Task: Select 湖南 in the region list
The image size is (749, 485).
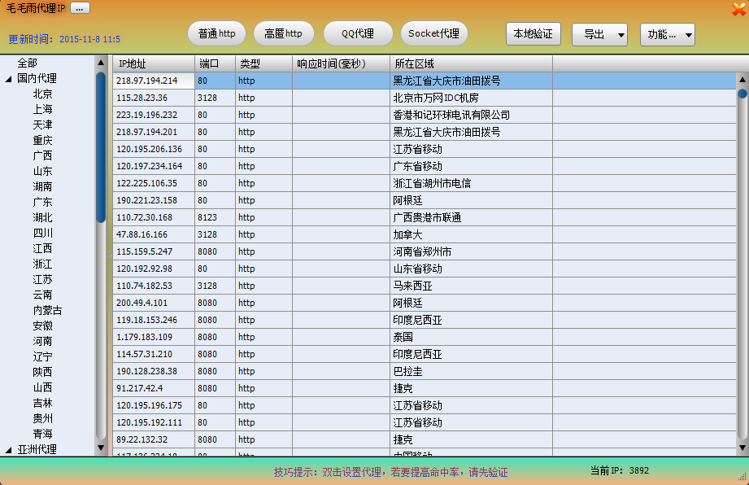Action: point(41,186)
